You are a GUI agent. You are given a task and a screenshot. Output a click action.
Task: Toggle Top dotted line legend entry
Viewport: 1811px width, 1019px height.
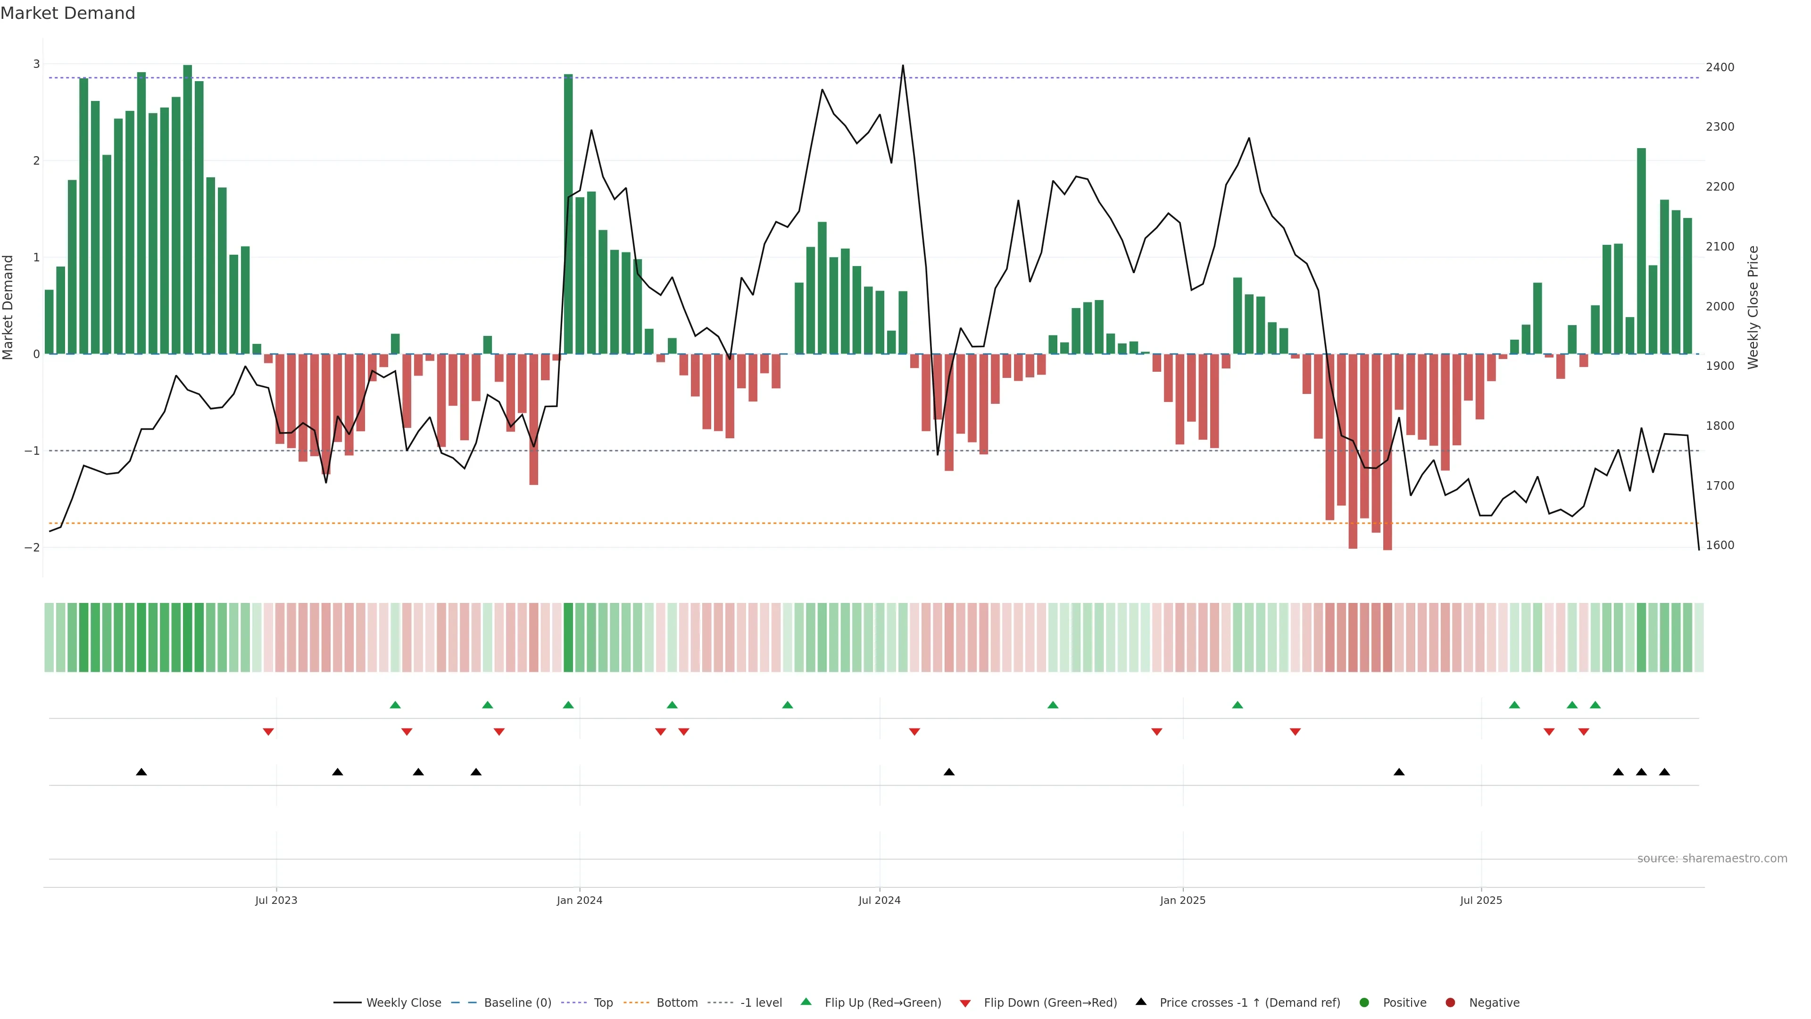[603, 1003]
